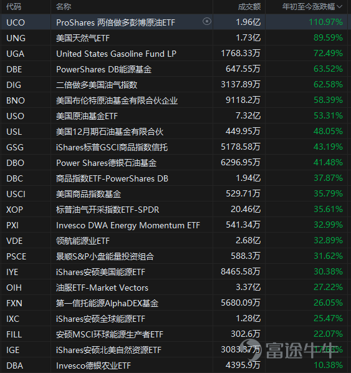
Task: Select the USCI ticker code
Action: pyautogui.click(x=16, y=194)
